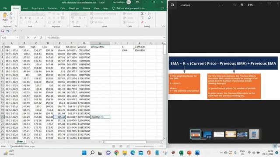
Task: Click the Excel zoom slider
Action: (x=144, y=146)
